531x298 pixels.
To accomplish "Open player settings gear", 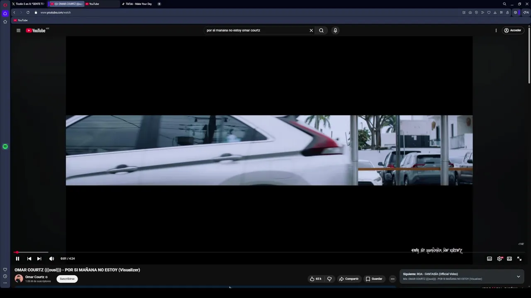I will [x=499, y=259].
